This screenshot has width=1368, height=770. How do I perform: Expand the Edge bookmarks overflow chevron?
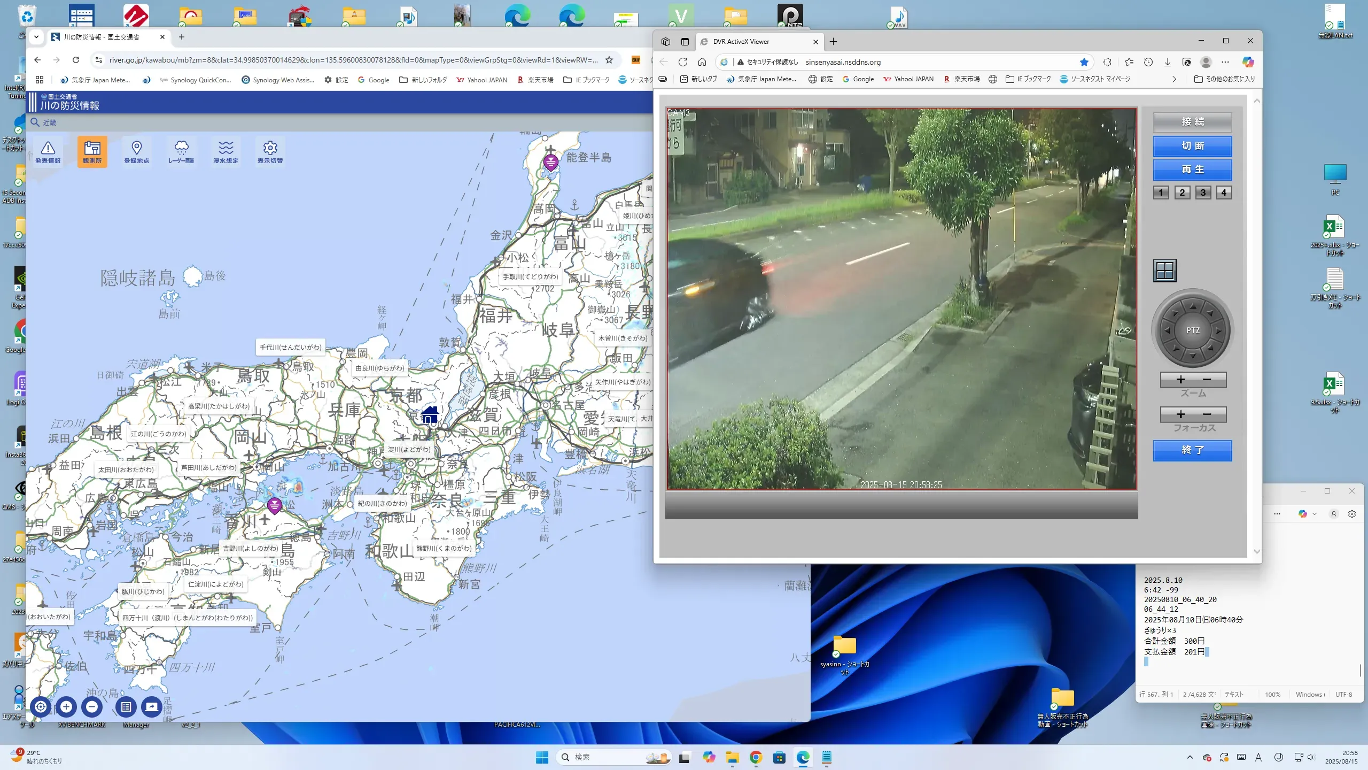1174,79
